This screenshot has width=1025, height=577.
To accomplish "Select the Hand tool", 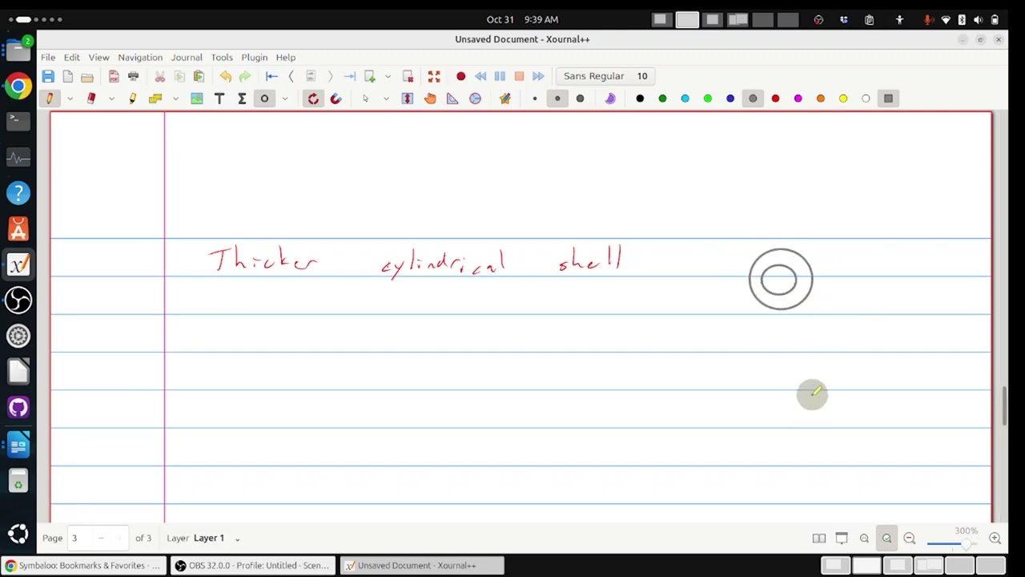I will pyautogui.click(x=430, y=99).
